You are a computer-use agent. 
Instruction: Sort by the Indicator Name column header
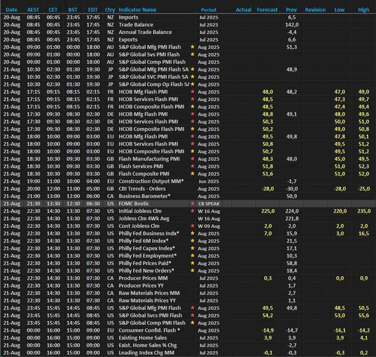(x=137, y=10)
